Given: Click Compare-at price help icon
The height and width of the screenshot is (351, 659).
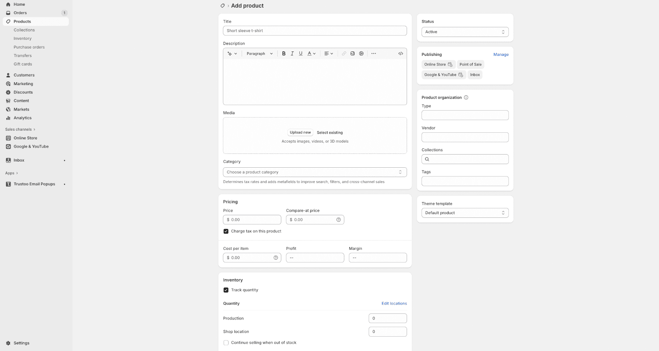Looking at the screenshot, I should click(339, 220).
